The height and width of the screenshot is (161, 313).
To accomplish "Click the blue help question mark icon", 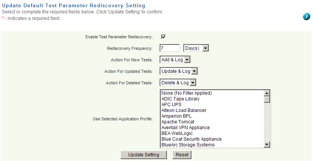I will 306,16.
